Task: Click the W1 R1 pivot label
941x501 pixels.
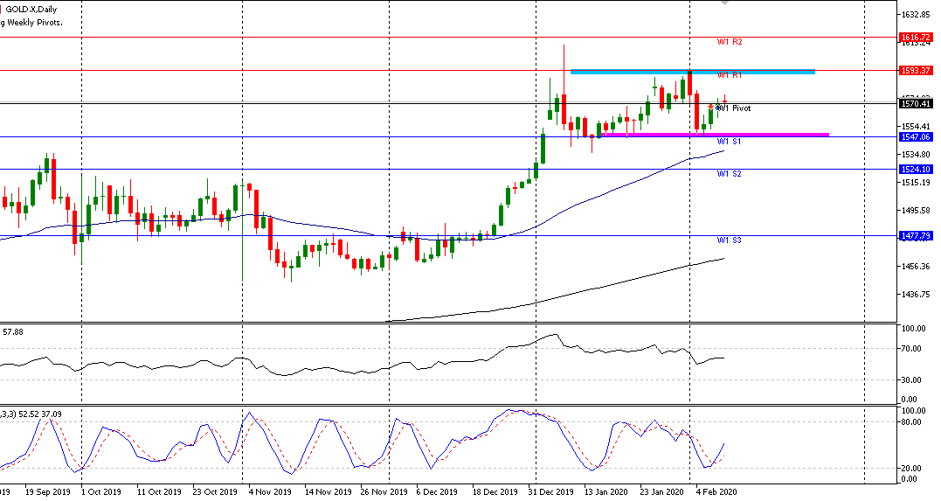Action: pos(730,75)
